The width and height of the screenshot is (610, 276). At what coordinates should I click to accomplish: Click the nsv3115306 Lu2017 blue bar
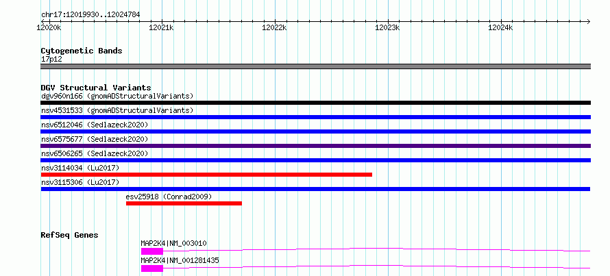tap(315, 189)
